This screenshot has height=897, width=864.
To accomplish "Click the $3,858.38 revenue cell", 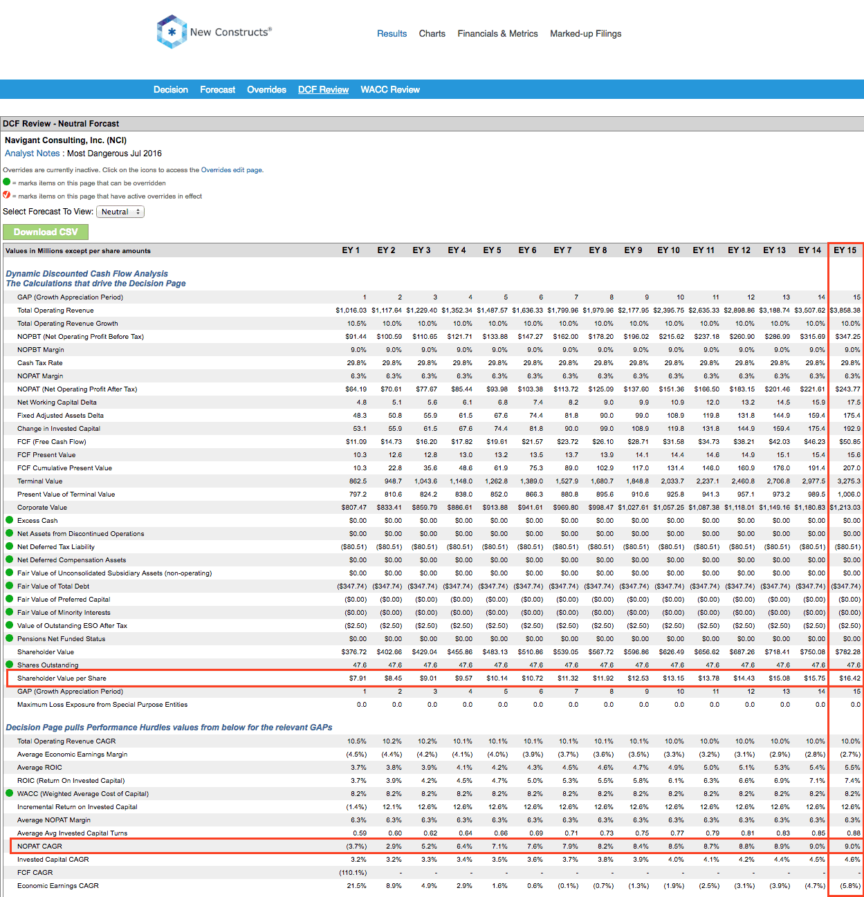I will 845,311.
